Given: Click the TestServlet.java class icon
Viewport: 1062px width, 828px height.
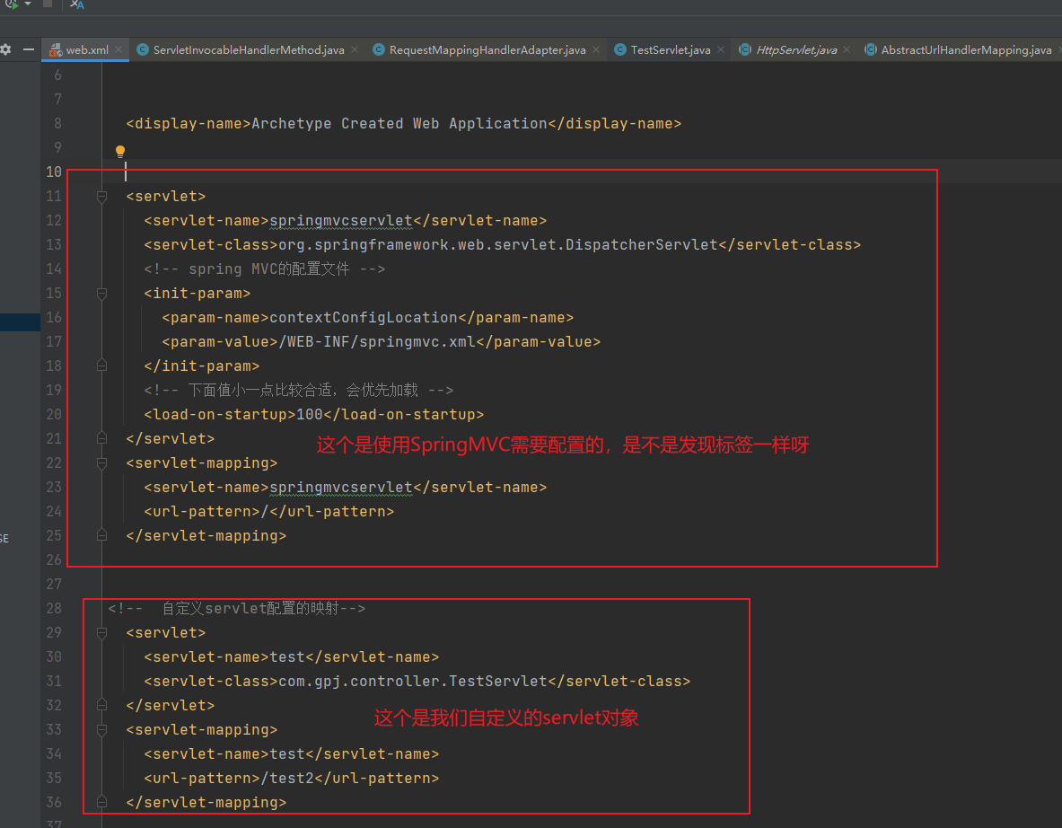Looking at the screenshot, I should click(x=619, y=49).
